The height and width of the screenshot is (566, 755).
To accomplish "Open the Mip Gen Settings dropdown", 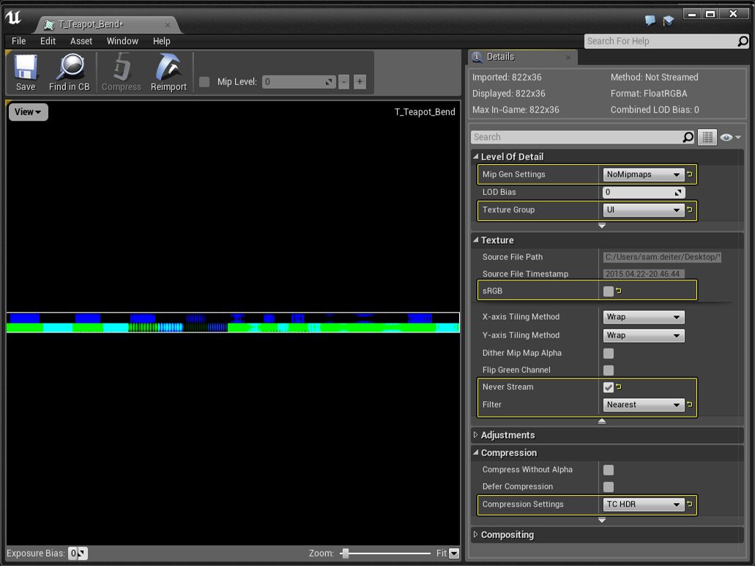I will 643,175.
